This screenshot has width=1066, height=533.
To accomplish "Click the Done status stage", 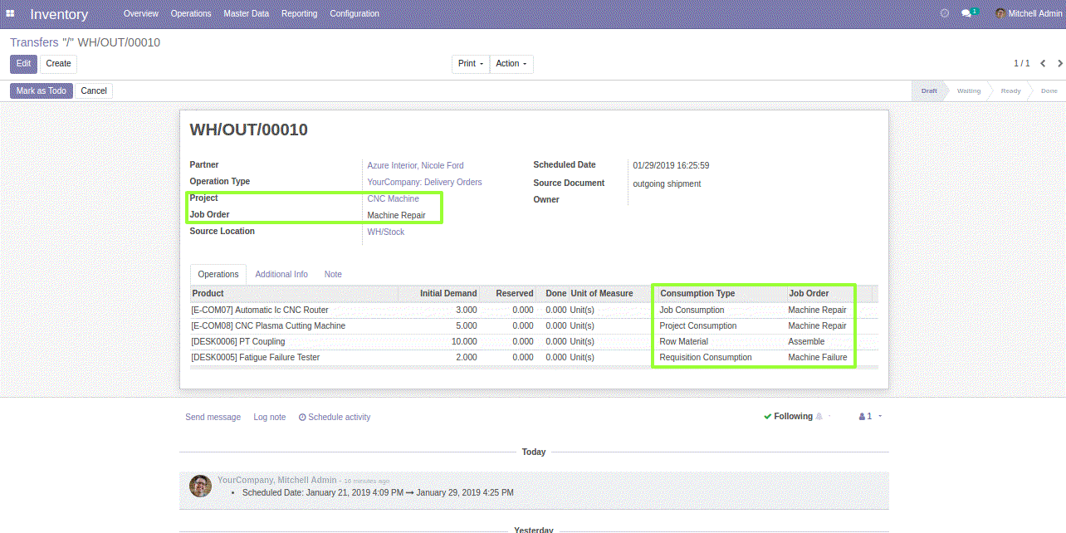I will click(1049, 90).
